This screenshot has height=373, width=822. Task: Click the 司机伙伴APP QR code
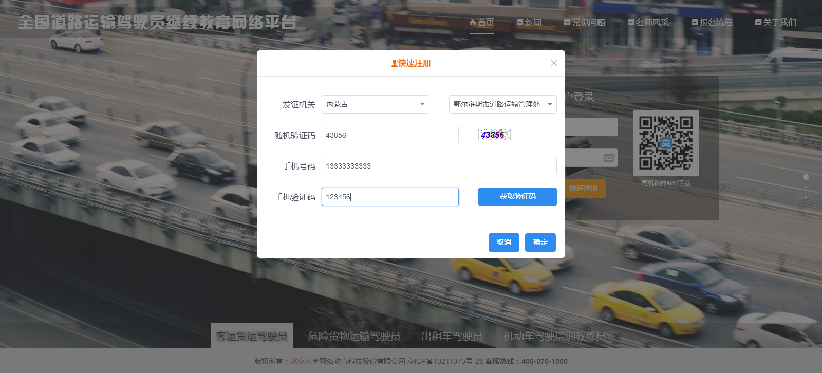666,143
